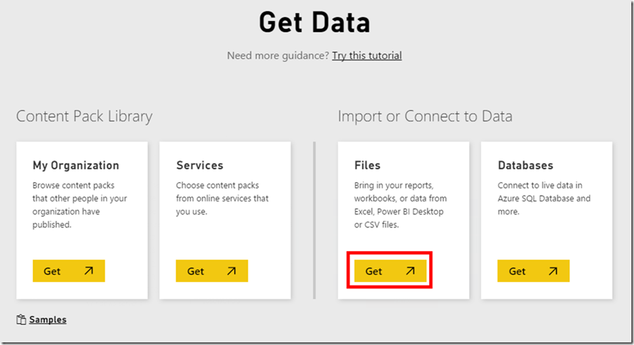This screenshot has width=634, height=345.
Task: Click the Get button under Services
Action: [212, 271]
